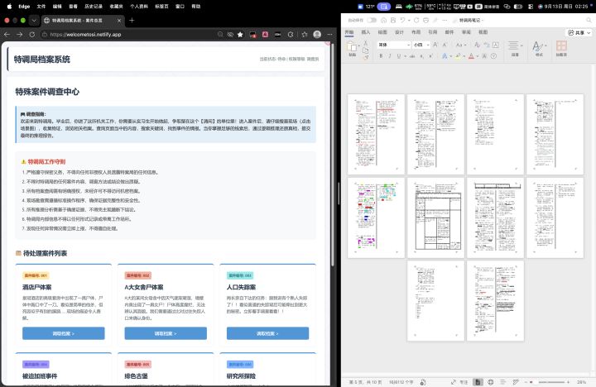Click 调取档案 button for 酒店尸体案
Image resolution: width=596 pixels, height=387 pixels.
[64, 333]
